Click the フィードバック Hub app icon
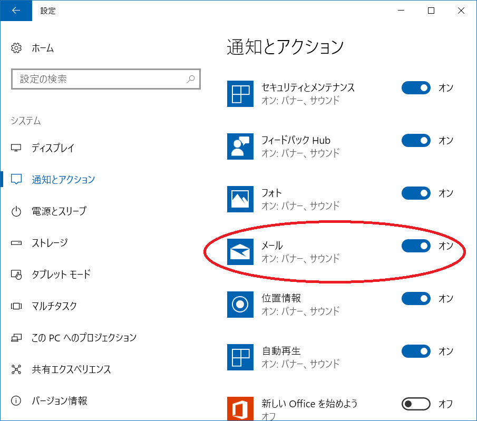Image resolution: width=477 pixels, height=421 pixels. pyautogui.click(x=240, y=146)
